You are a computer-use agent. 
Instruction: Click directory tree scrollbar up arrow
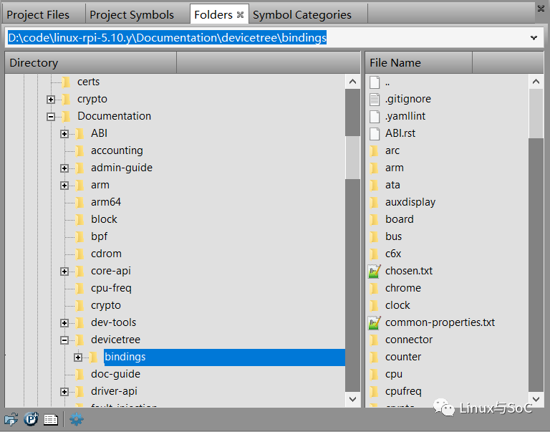[352, 82]
